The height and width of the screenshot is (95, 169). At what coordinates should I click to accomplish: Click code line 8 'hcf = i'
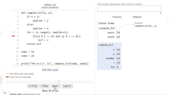tap(43, 40)
